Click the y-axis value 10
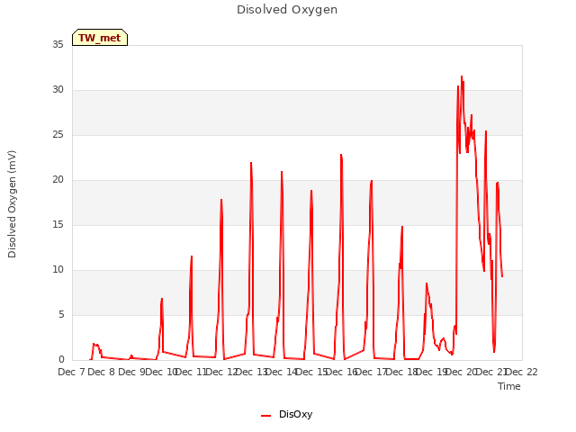 [58, 270]
